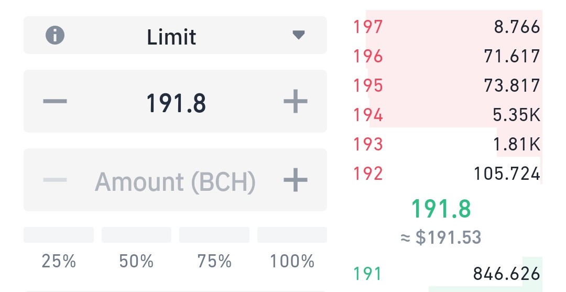Select the 192 ask row with 105.724

(x=447, y=173)
